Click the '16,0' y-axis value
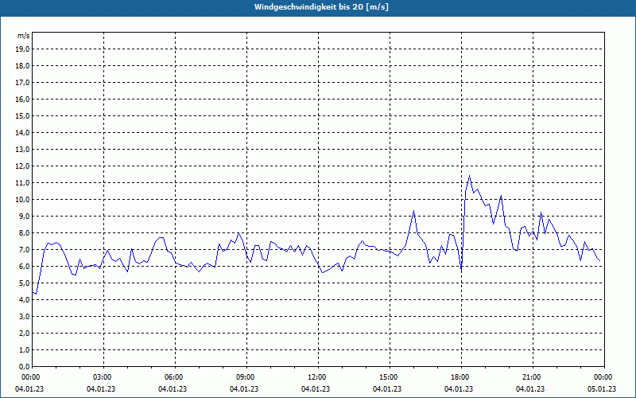Viewport: 636px width, 398px height. click(x=23, y=99)
